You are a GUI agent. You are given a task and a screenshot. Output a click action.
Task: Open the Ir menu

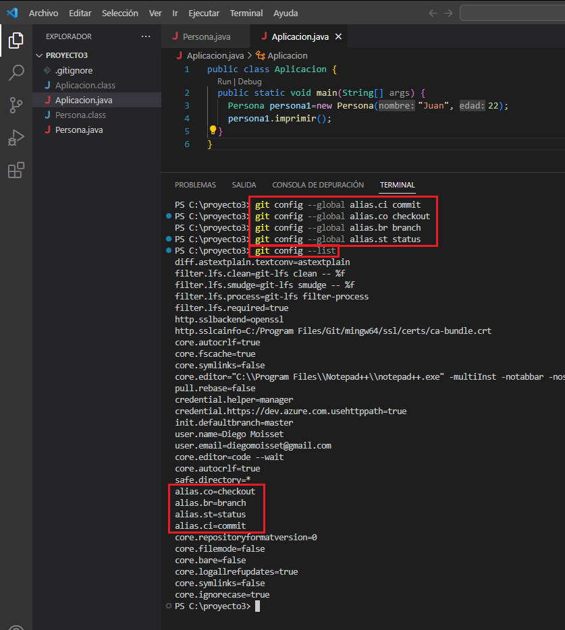[x=175, y=13]
